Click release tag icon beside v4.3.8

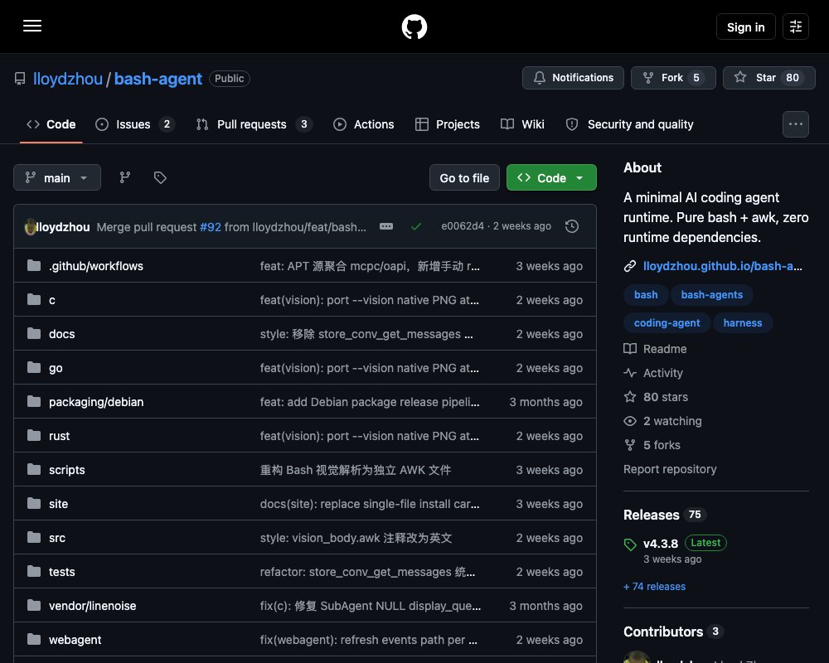[x=630, y=544]
